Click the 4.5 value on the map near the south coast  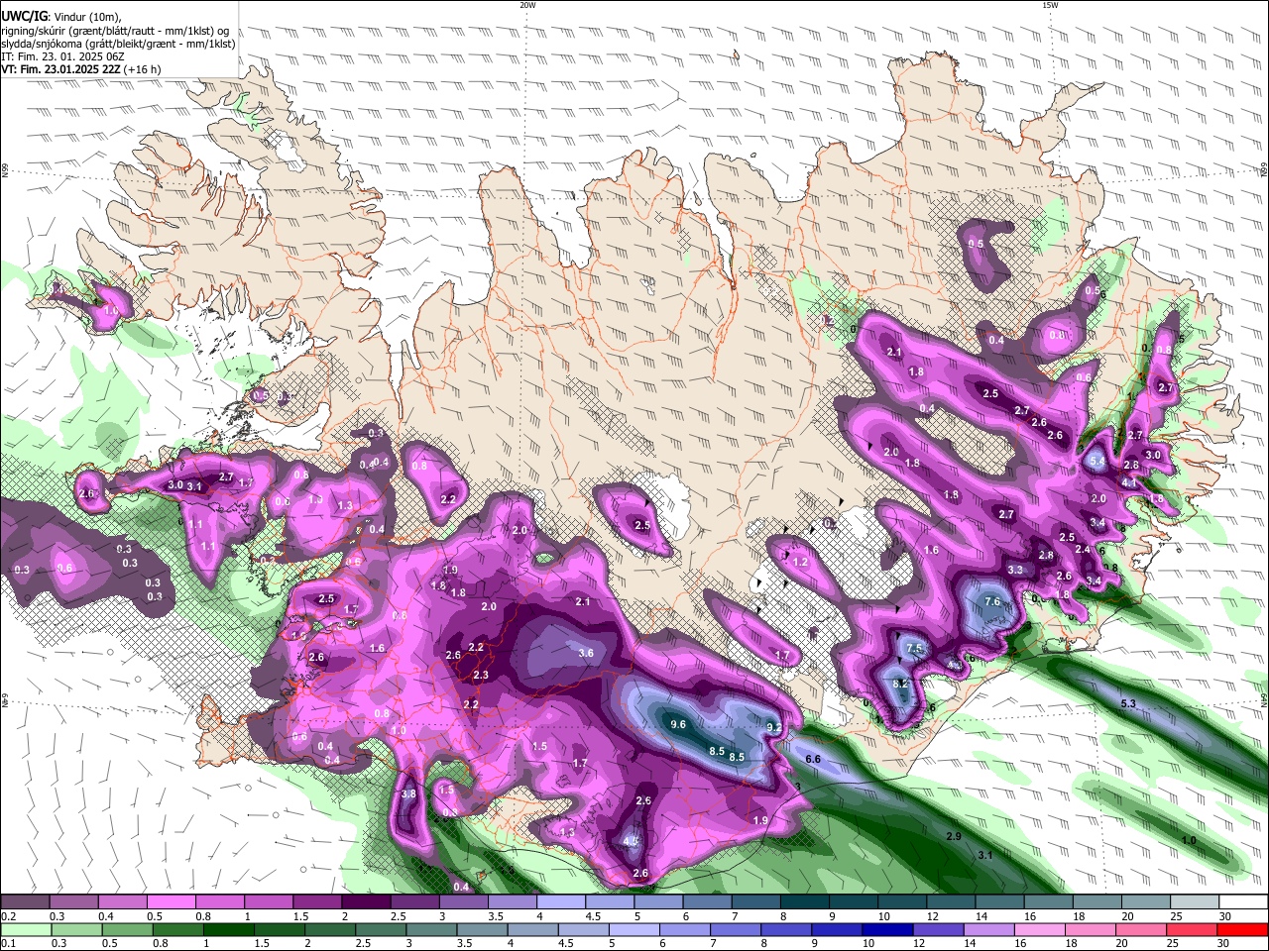631,841
